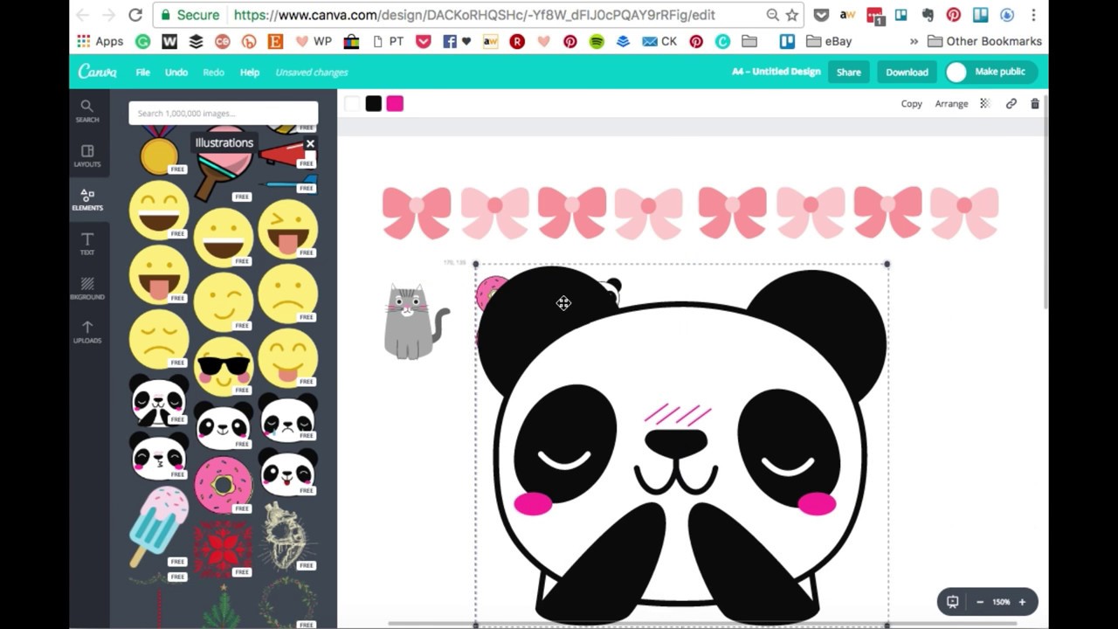The width and height of the screenshot is (1118, 629).
Task: Expand hidden bookmarks with » chevron
Action: tap(914, 41)
